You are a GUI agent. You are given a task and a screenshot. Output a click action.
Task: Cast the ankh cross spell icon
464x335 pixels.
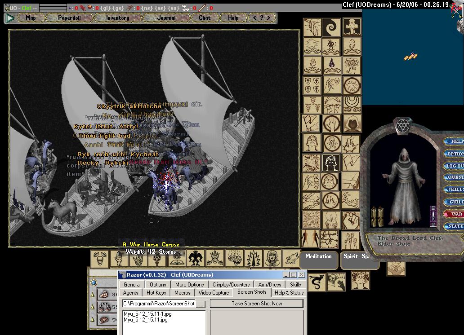click(352, 27)
